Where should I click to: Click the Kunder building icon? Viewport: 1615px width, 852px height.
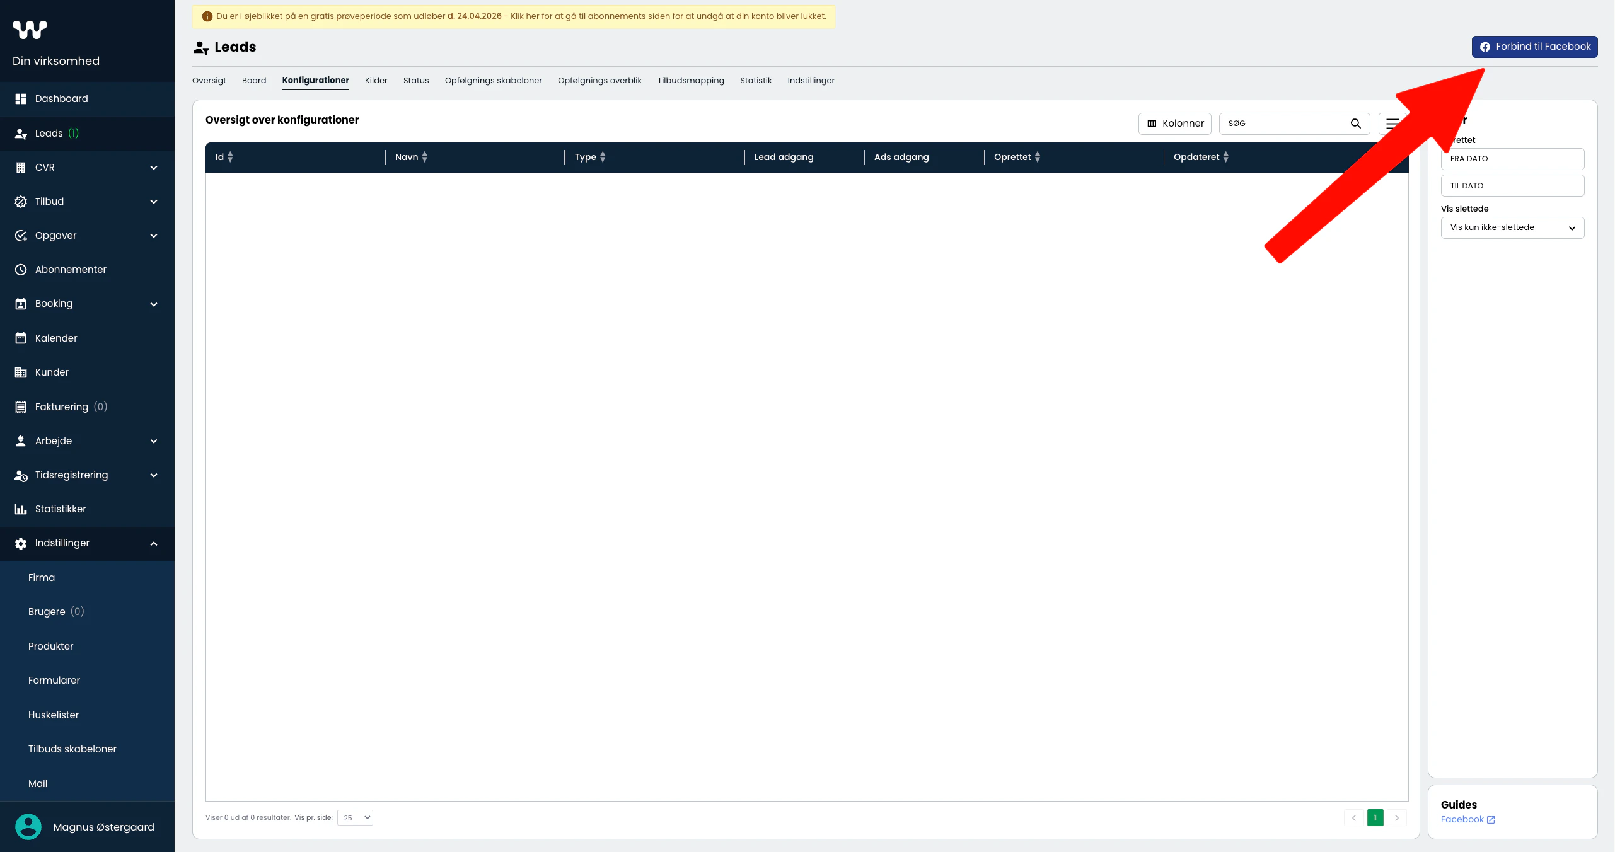pos(21,372)
